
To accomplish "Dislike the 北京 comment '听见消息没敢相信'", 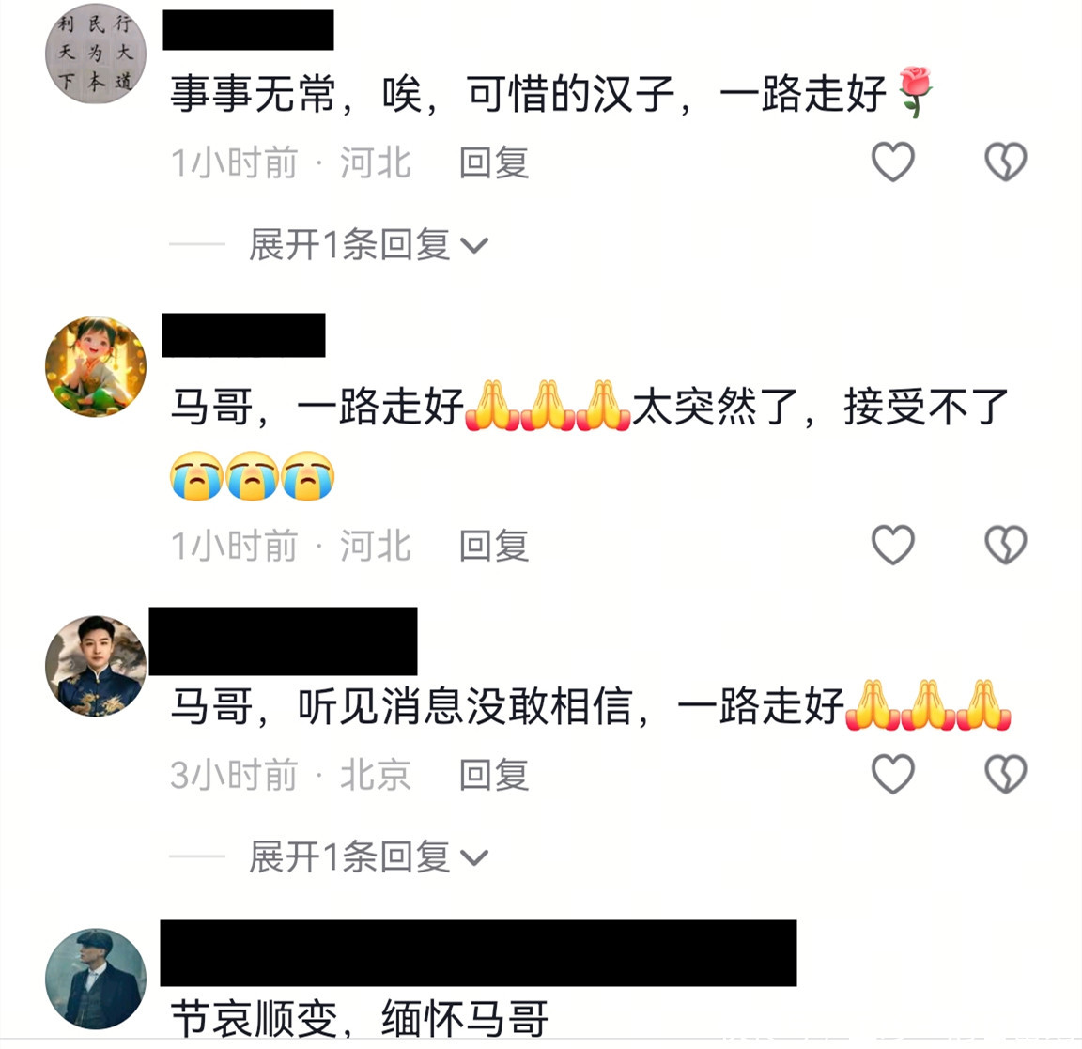I will pyautogui.click(x=1005, y=774).
